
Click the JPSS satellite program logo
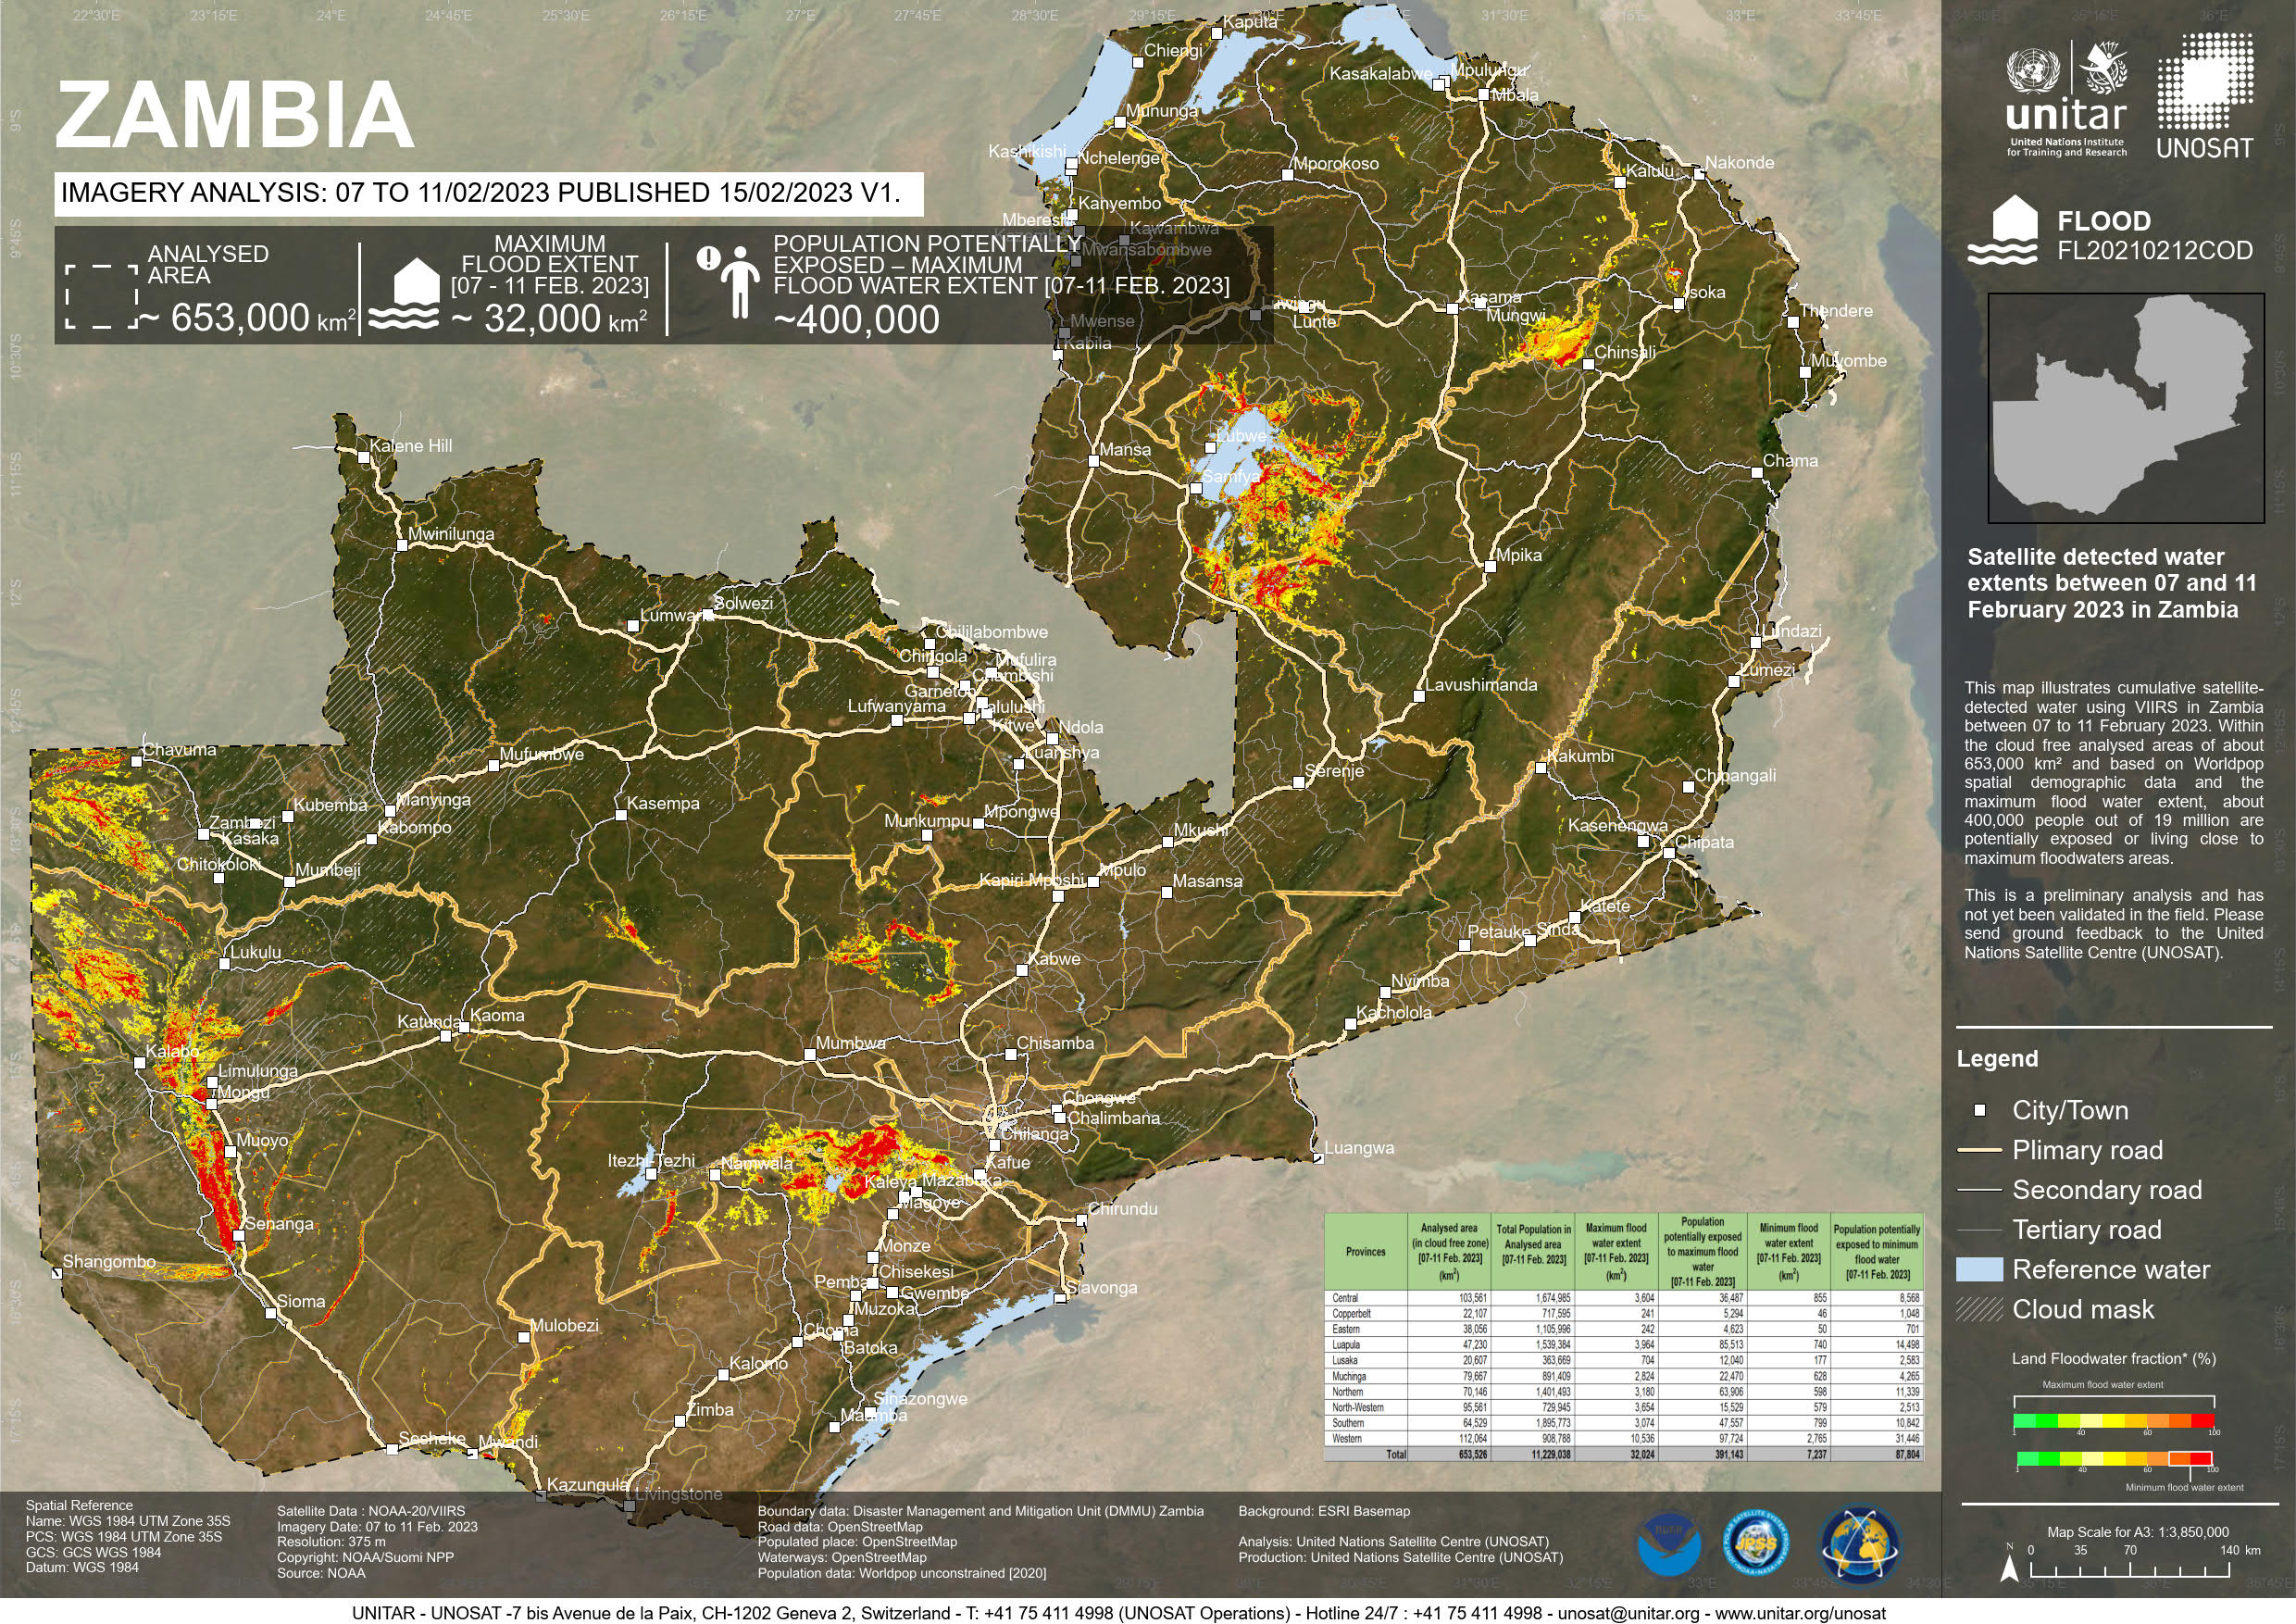click(x=1758, y=1545)
